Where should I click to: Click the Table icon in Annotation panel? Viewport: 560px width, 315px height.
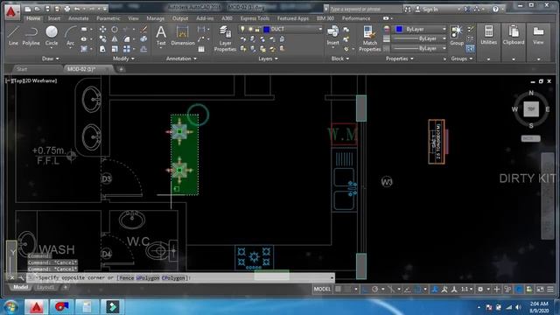(x=201, y=49)
